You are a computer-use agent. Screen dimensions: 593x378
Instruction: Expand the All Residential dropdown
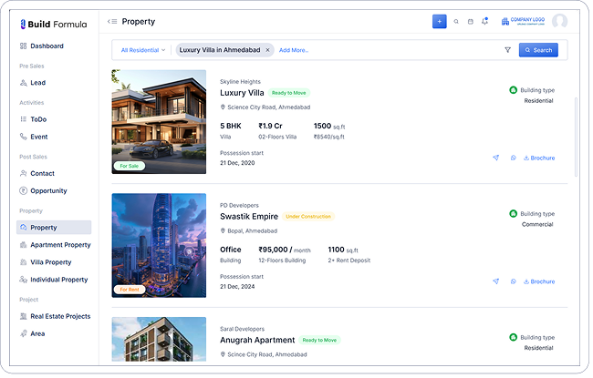(143, 50)
